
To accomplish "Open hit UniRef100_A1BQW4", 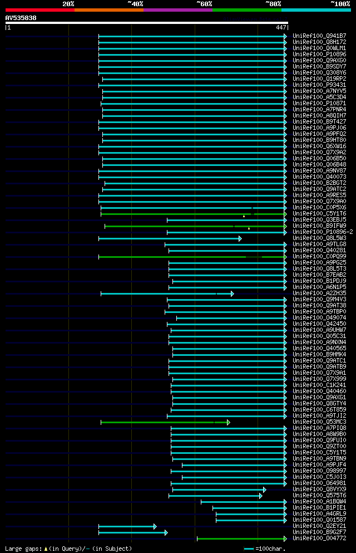I will pyautogui.click(x=319, y=502).
